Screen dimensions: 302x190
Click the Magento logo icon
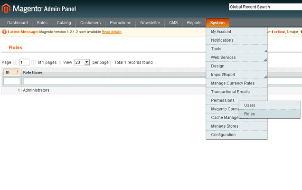click(6, 9)
